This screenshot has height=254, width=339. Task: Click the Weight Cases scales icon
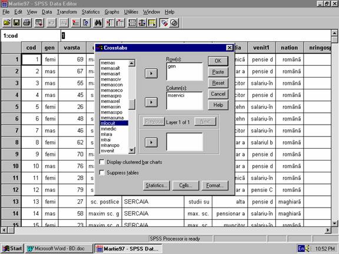(142, 23)
